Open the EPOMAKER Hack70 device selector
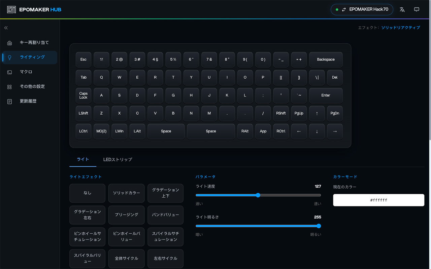431x269 pixels. (362, 9)
